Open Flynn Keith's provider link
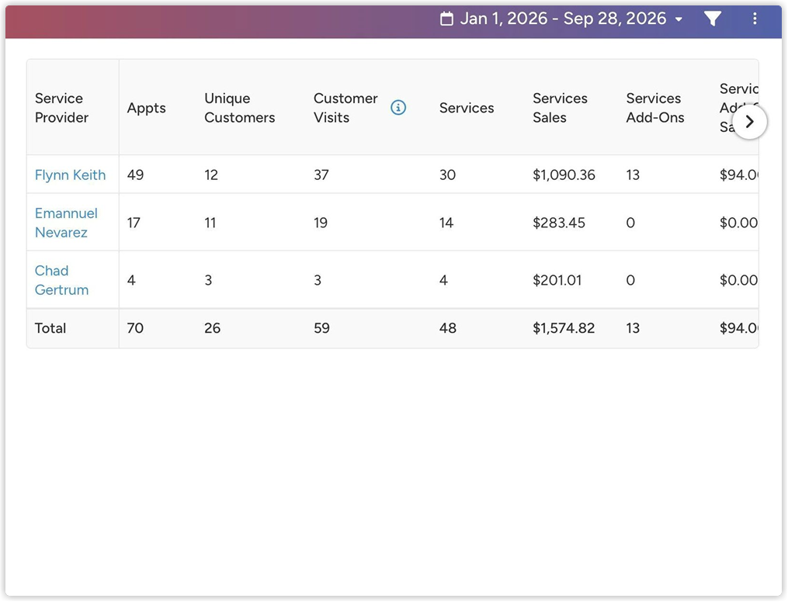The height and width of the screenshot is (602, 788). [71, 175]
